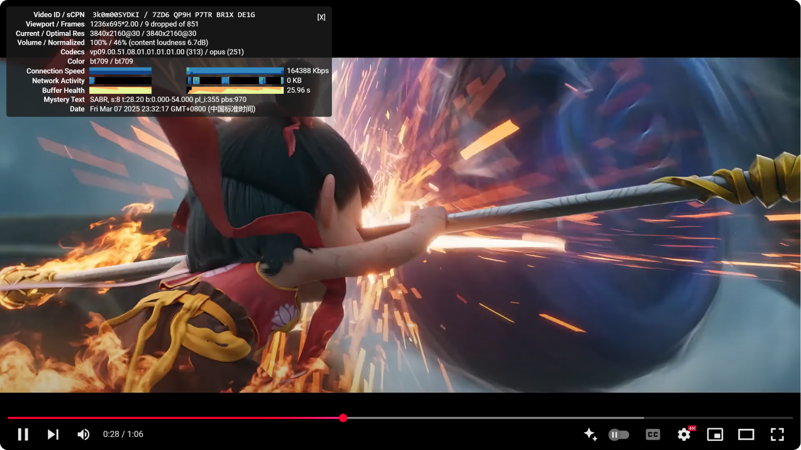Skip to the next video
Screen dimensions: 801x450
point(53,435)
